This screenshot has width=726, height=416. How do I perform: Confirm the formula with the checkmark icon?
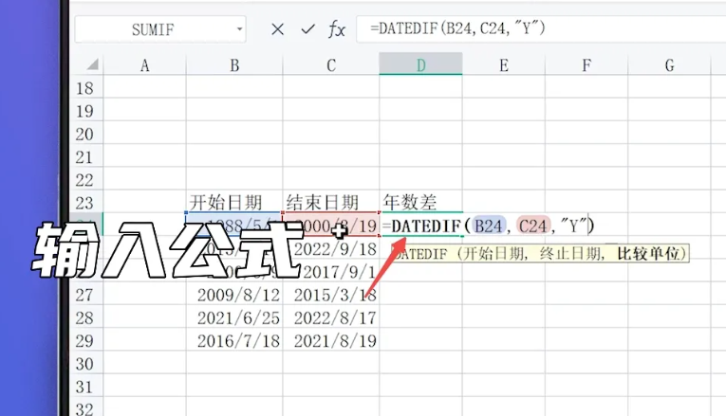tap(307, 29)
